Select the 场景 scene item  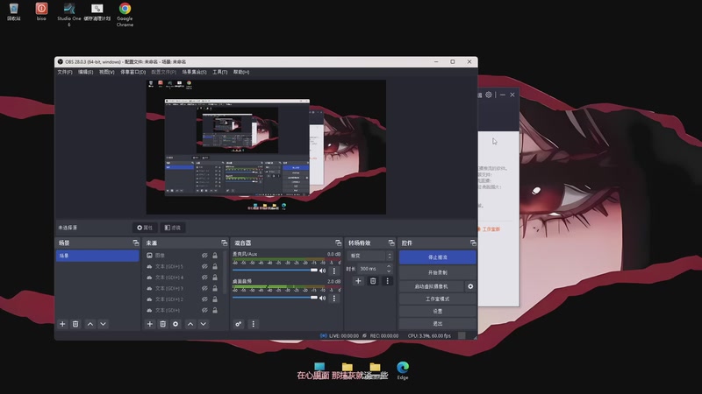tap(97, 256)
